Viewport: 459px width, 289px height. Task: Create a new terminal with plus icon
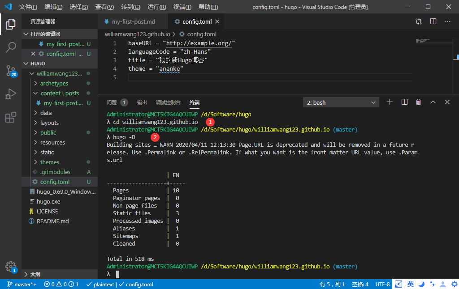pyautogui.click(x=390, y=102)
